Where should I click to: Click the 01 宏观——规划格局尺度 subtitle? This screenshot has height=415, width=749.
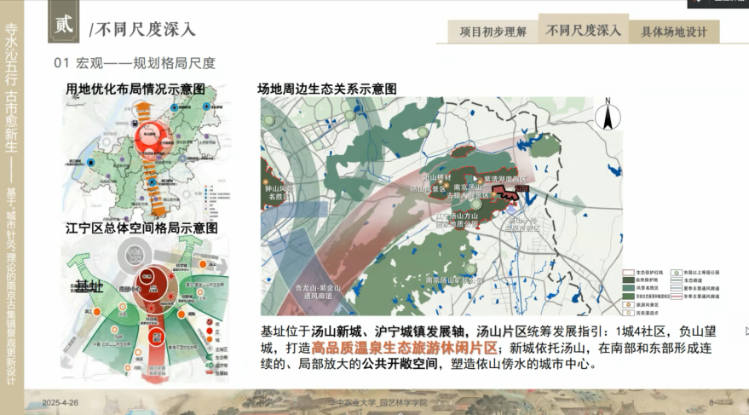135,63
